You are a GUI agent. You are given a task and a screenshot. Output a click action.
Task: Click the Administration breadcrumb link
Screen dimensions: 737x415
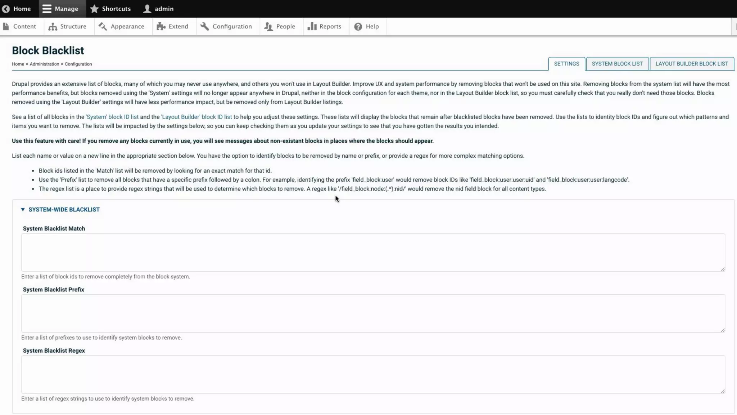coord(44,64)
